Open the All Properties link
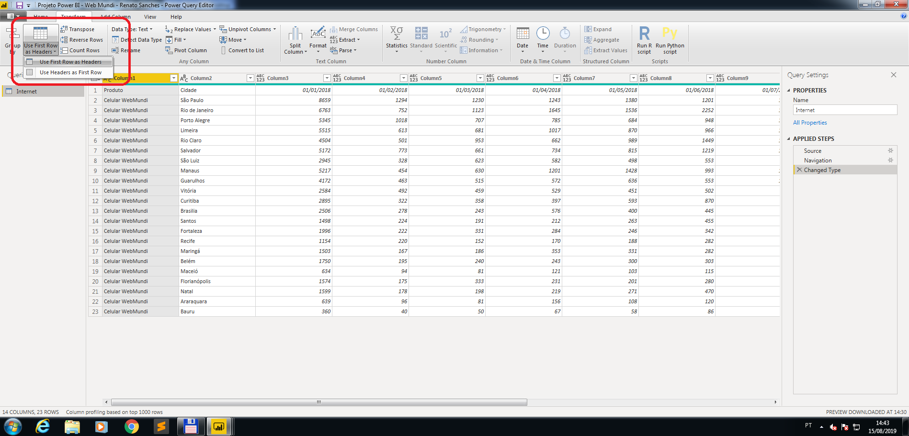 [810, 123]
